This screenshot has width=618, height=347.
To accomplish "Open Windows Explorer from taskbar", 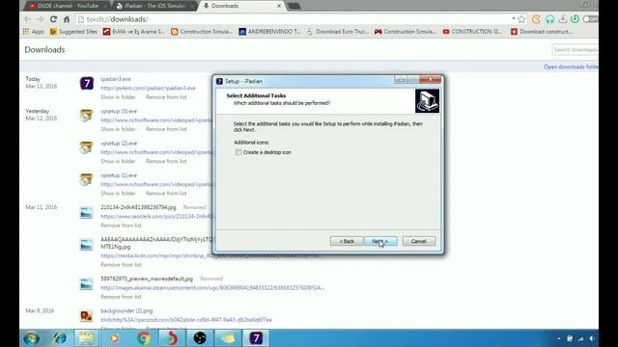I will (86, 338).
